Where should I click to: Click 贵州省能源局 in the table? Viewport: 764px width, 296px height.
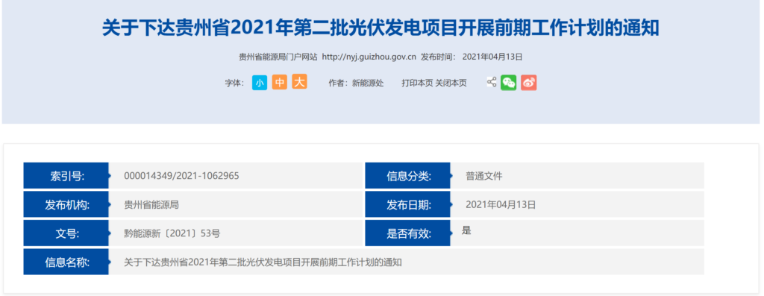[151, 205]
